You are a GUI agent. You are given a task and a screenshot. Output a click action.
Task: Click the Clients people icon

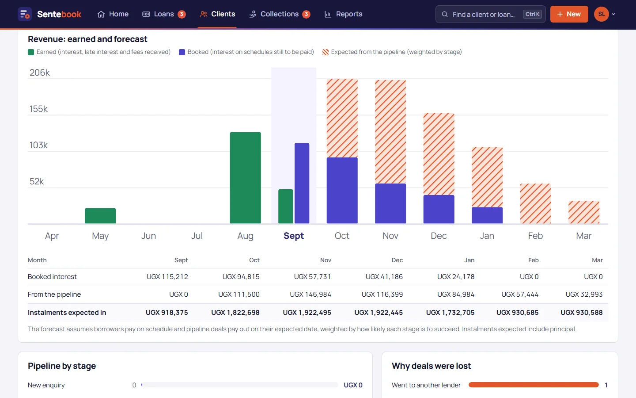(x=204, y=14)
